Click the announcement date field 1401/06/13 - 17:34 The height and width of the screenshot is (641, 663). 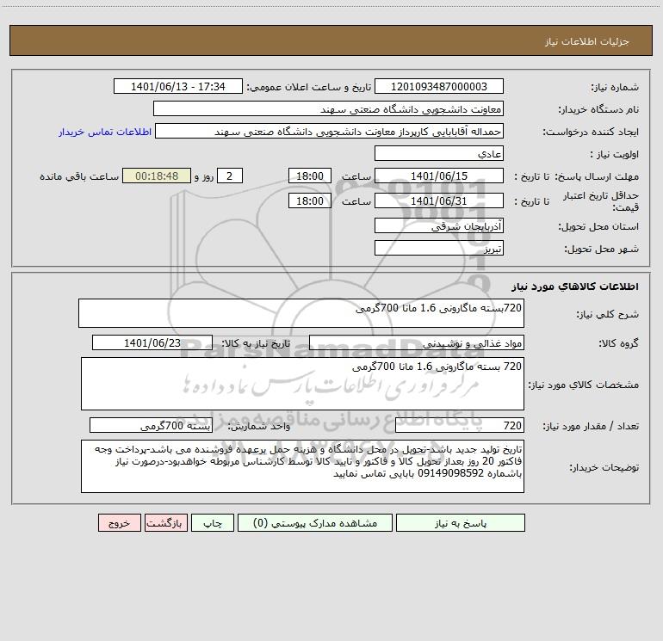pyautogui.click(x=178, y=86)
